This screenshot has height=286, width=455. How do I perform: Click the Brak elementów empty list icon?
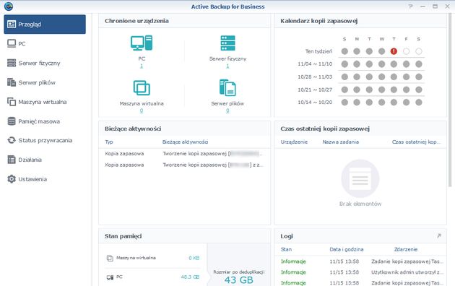pyautogui.click(x=360, y=178)
